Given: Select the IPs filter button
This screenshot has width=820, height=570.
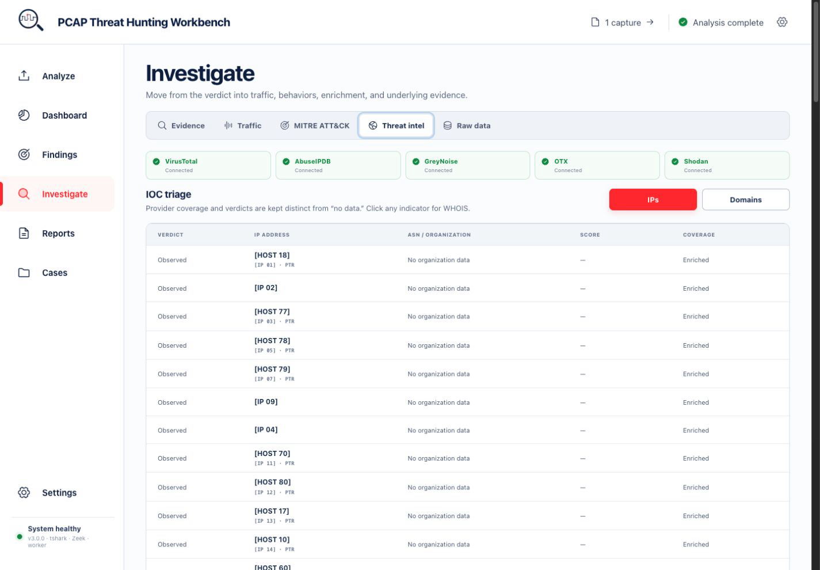Looking at the screenshot, I should pyautogui.click(x=653, y=200).
